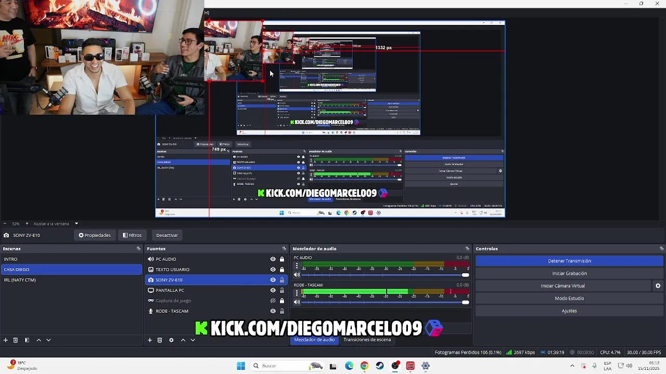Viewport: 666px width, 374px height.
Task: Open RODE - TASCAM mixer options menu
Action: [297, 292]
